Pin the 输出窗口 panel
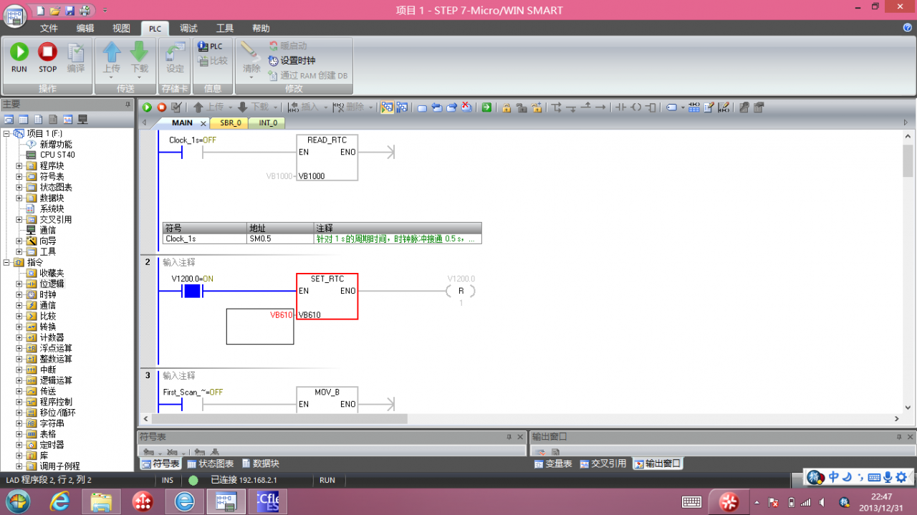Viewport: 917px width, 515px height. tap(898, 436)
